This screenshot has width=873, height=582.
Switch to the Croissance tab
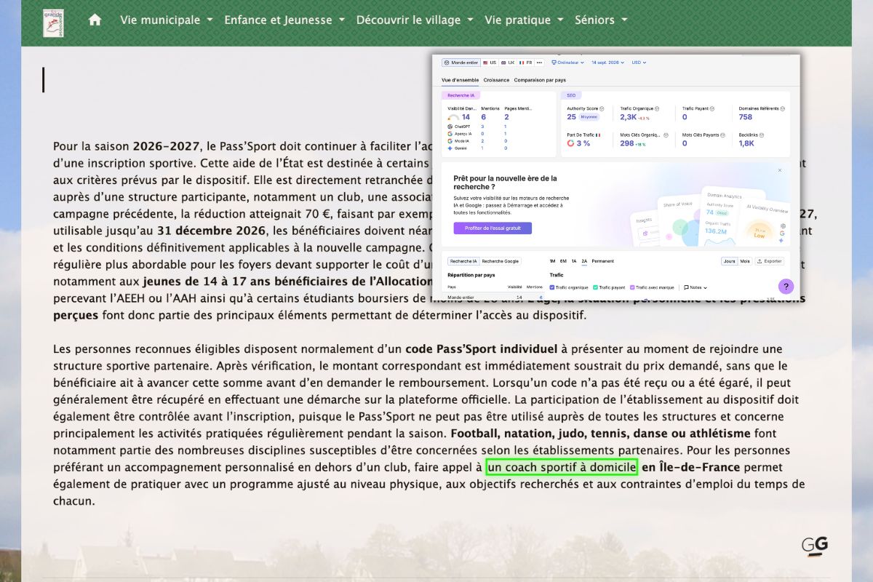coord(496,80)
